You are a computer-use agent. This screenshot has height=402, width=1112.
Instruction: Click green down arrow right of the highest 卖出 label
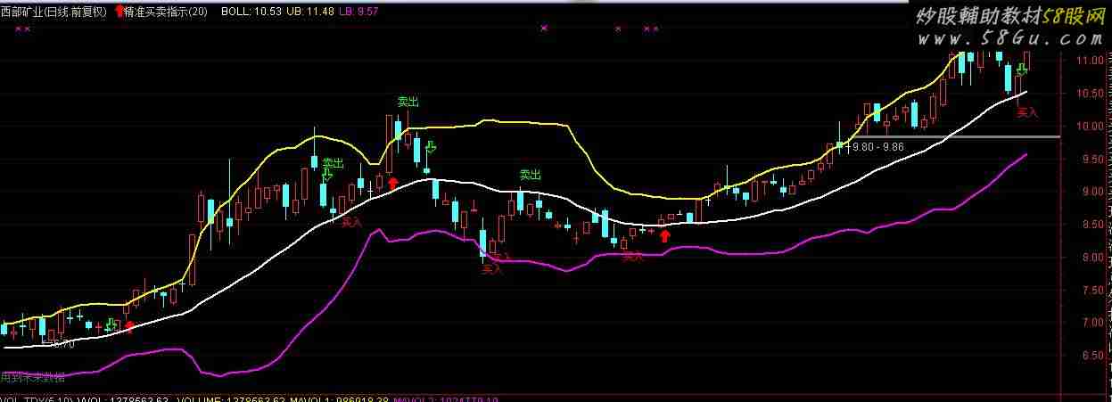[431, 147]
